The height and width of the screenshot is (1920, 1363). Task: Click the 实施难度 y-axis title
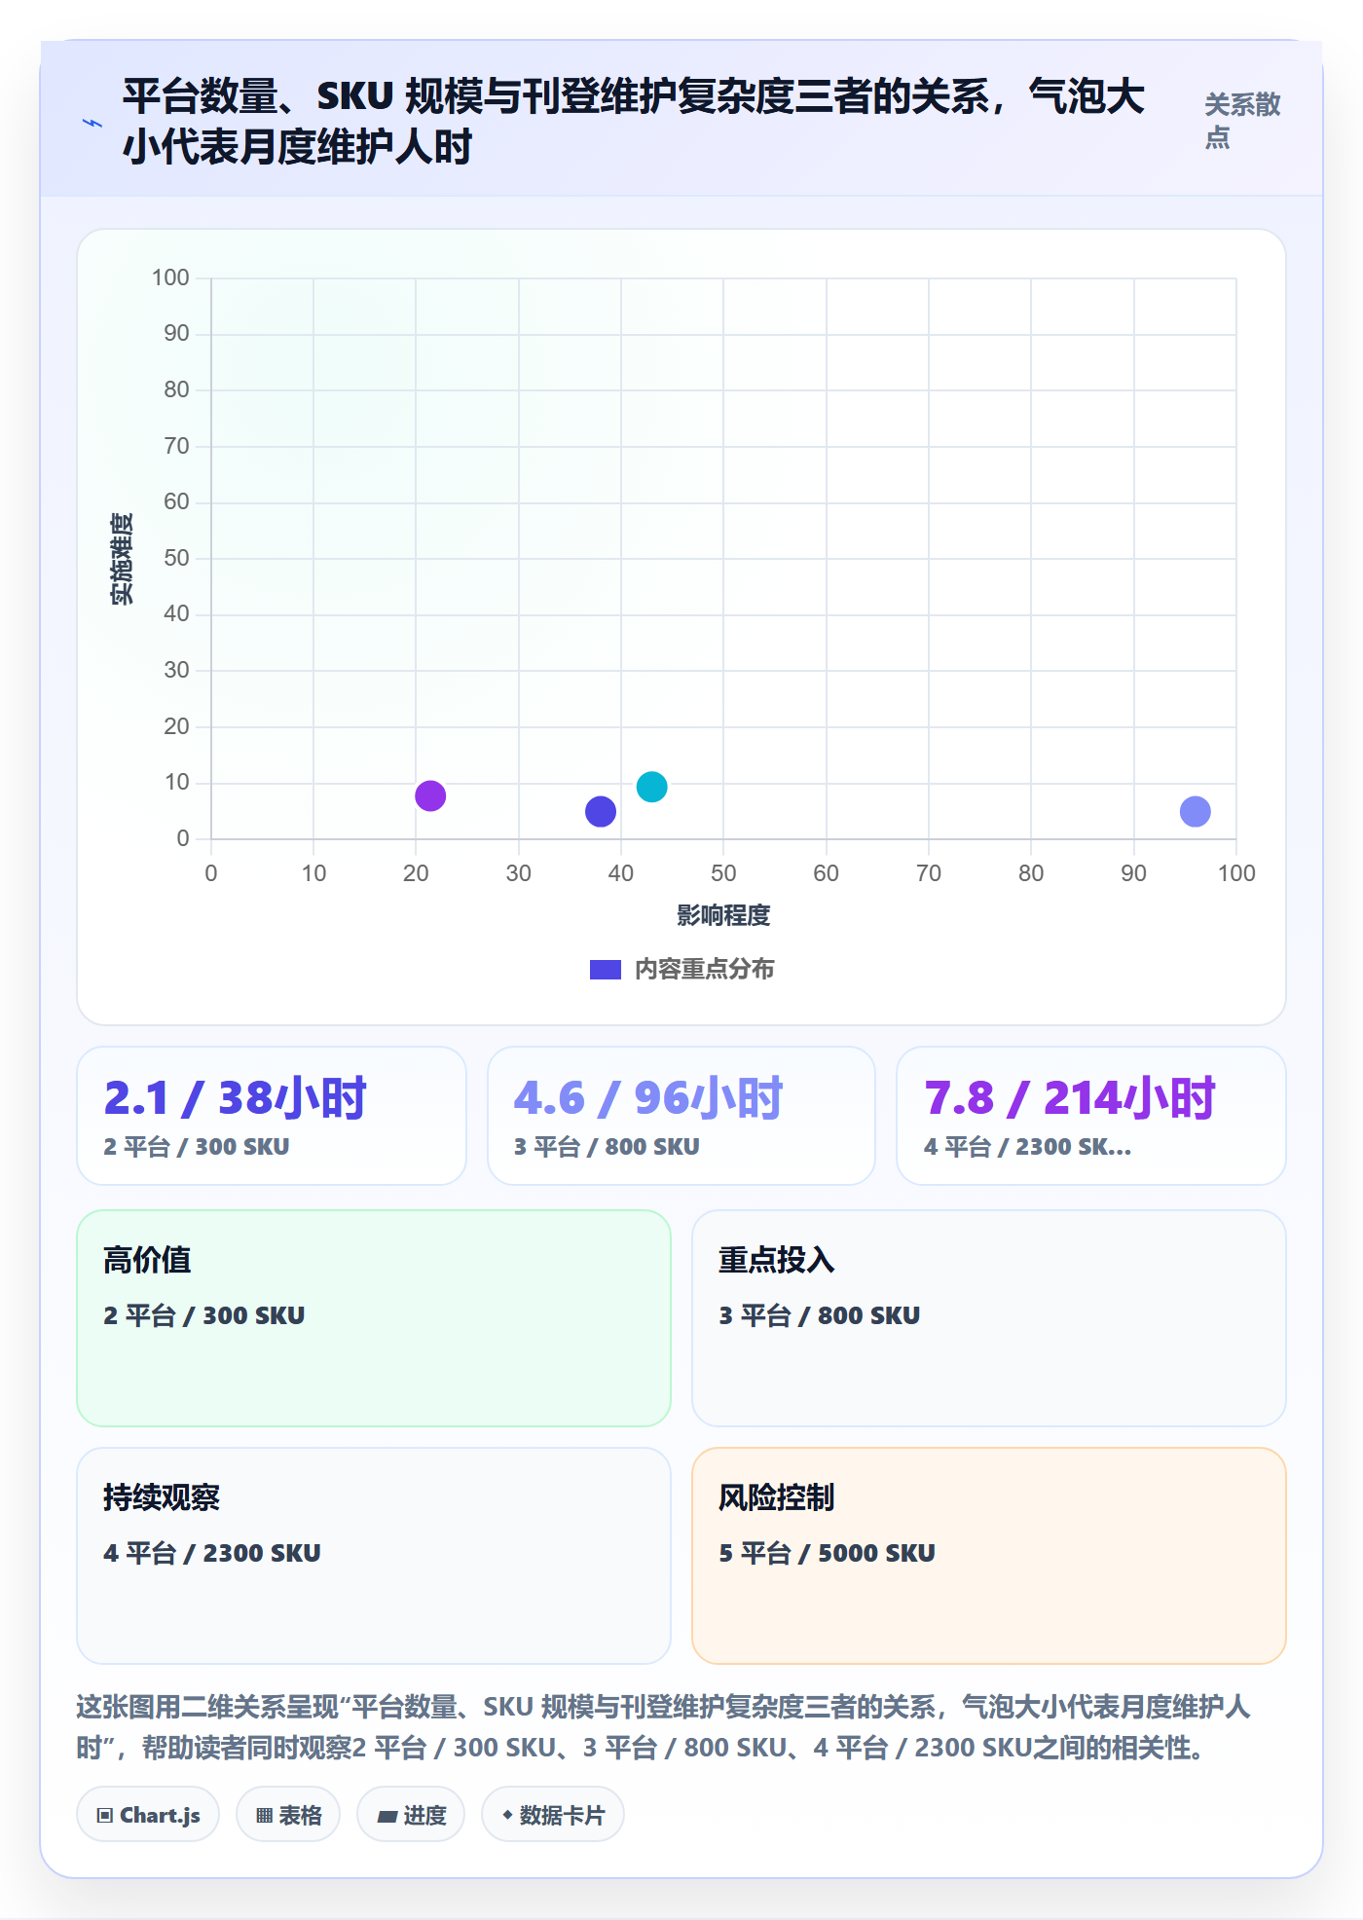122,559
